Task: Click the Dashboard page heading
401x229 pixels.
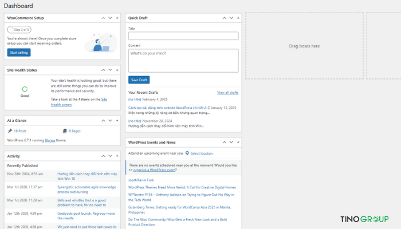Action: coord(18,6)
